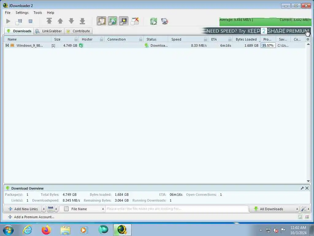Click the hoster icon in the Windows_9_98 row
314x236 pixels.
[81, 45]
